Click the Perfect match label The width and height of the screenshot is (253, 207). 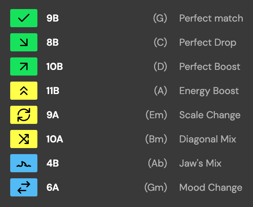211,18
